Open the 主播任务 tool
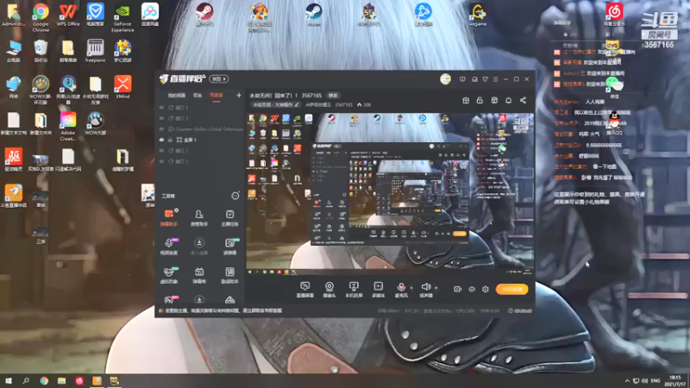The width and height of the screenshot is (690, 388). point(229,217)
